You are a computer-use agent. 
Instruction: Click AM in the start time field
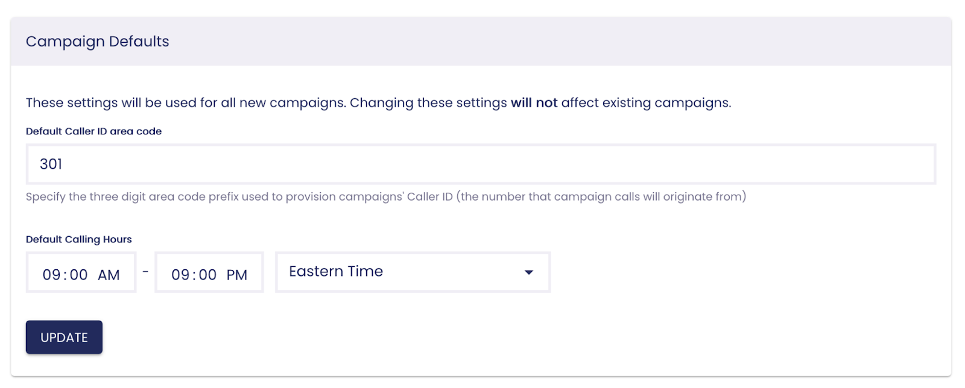click(x=109, y=275)
